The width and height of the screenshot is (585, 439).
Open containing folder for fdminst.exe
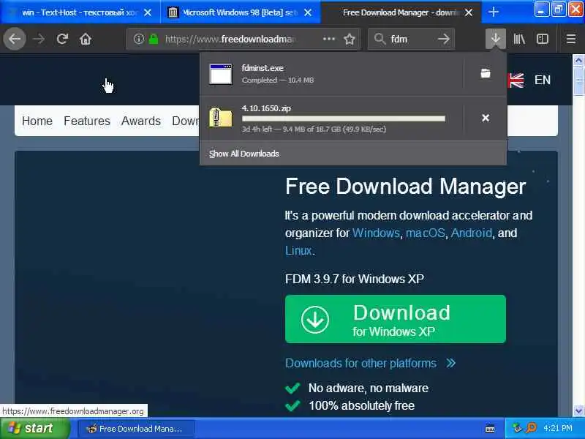coord(485,73)
